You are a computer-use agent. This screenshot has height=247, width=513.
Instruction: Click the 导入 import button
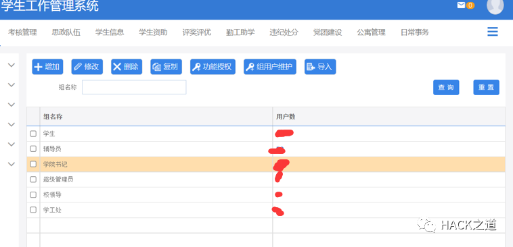tap(320, 67)
